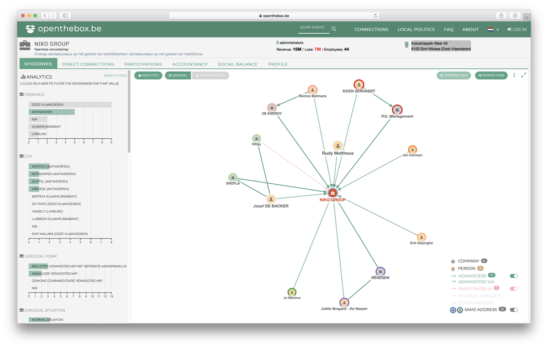
Task: Click Safari's share icon
Action: (x=501, y=16)
